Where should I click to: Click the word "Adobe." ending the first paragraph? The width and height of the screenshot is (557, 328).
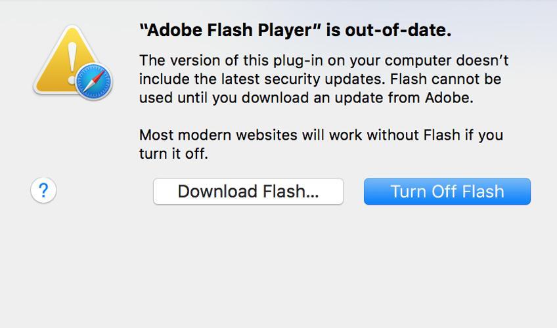point(449,98)
